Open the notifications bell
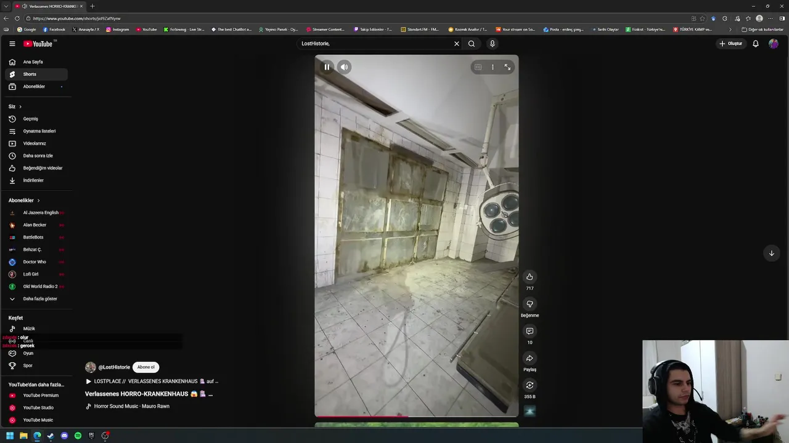This screenshot has height=443, width=789. coord(756,44)
